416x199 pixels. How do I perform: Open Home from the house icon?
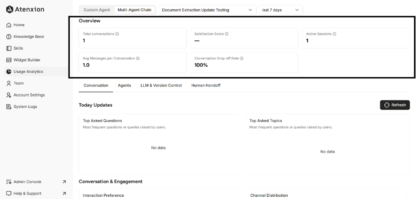pyautogui.click(x=8, y=25)
